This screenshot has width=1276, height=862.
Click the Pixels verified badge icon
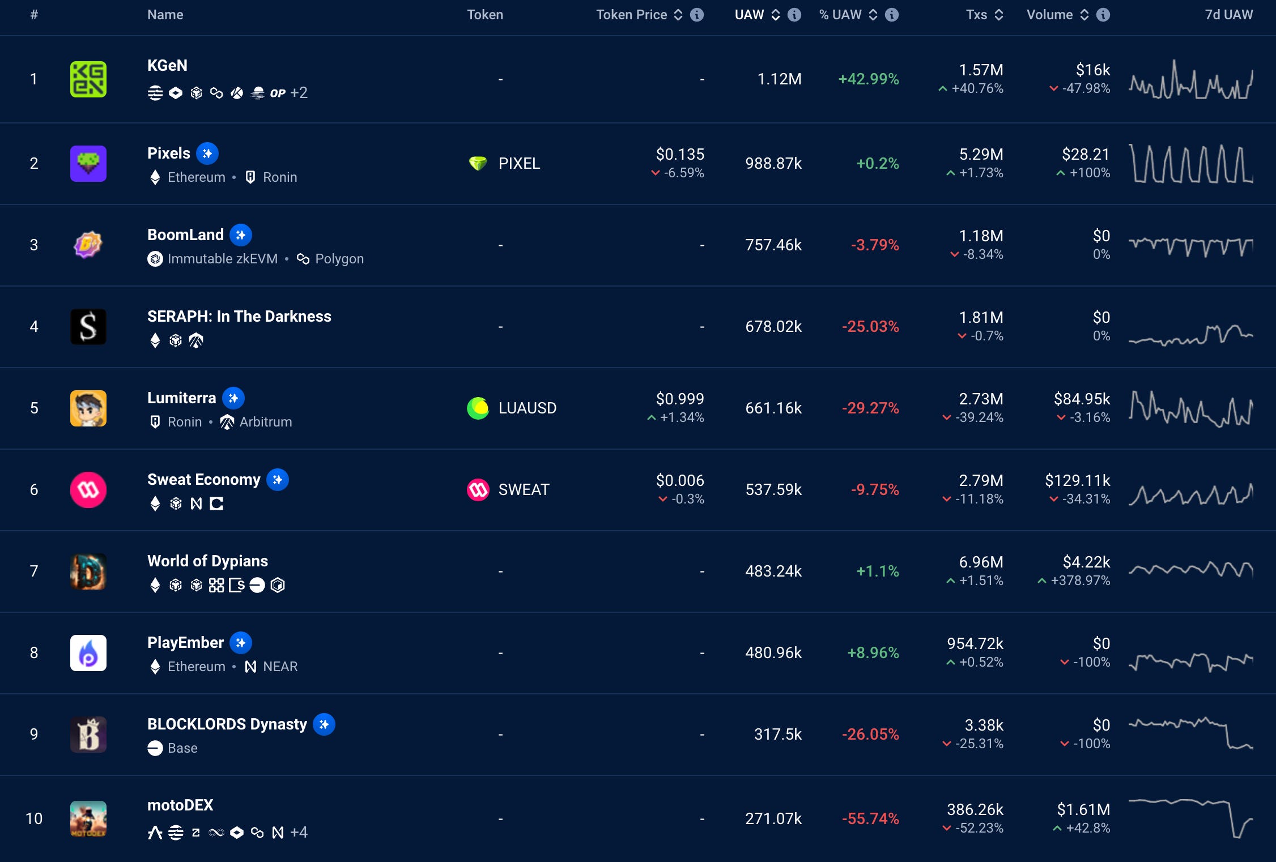click(207, 153)
